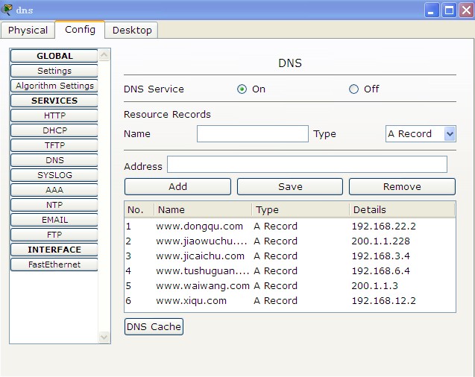Select the www.waiwang.com record
The image size is (475, 377).
(x=203, y=286)
